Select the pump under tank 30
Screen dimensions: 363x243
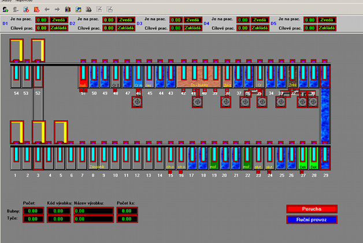[x=313, y=102]
